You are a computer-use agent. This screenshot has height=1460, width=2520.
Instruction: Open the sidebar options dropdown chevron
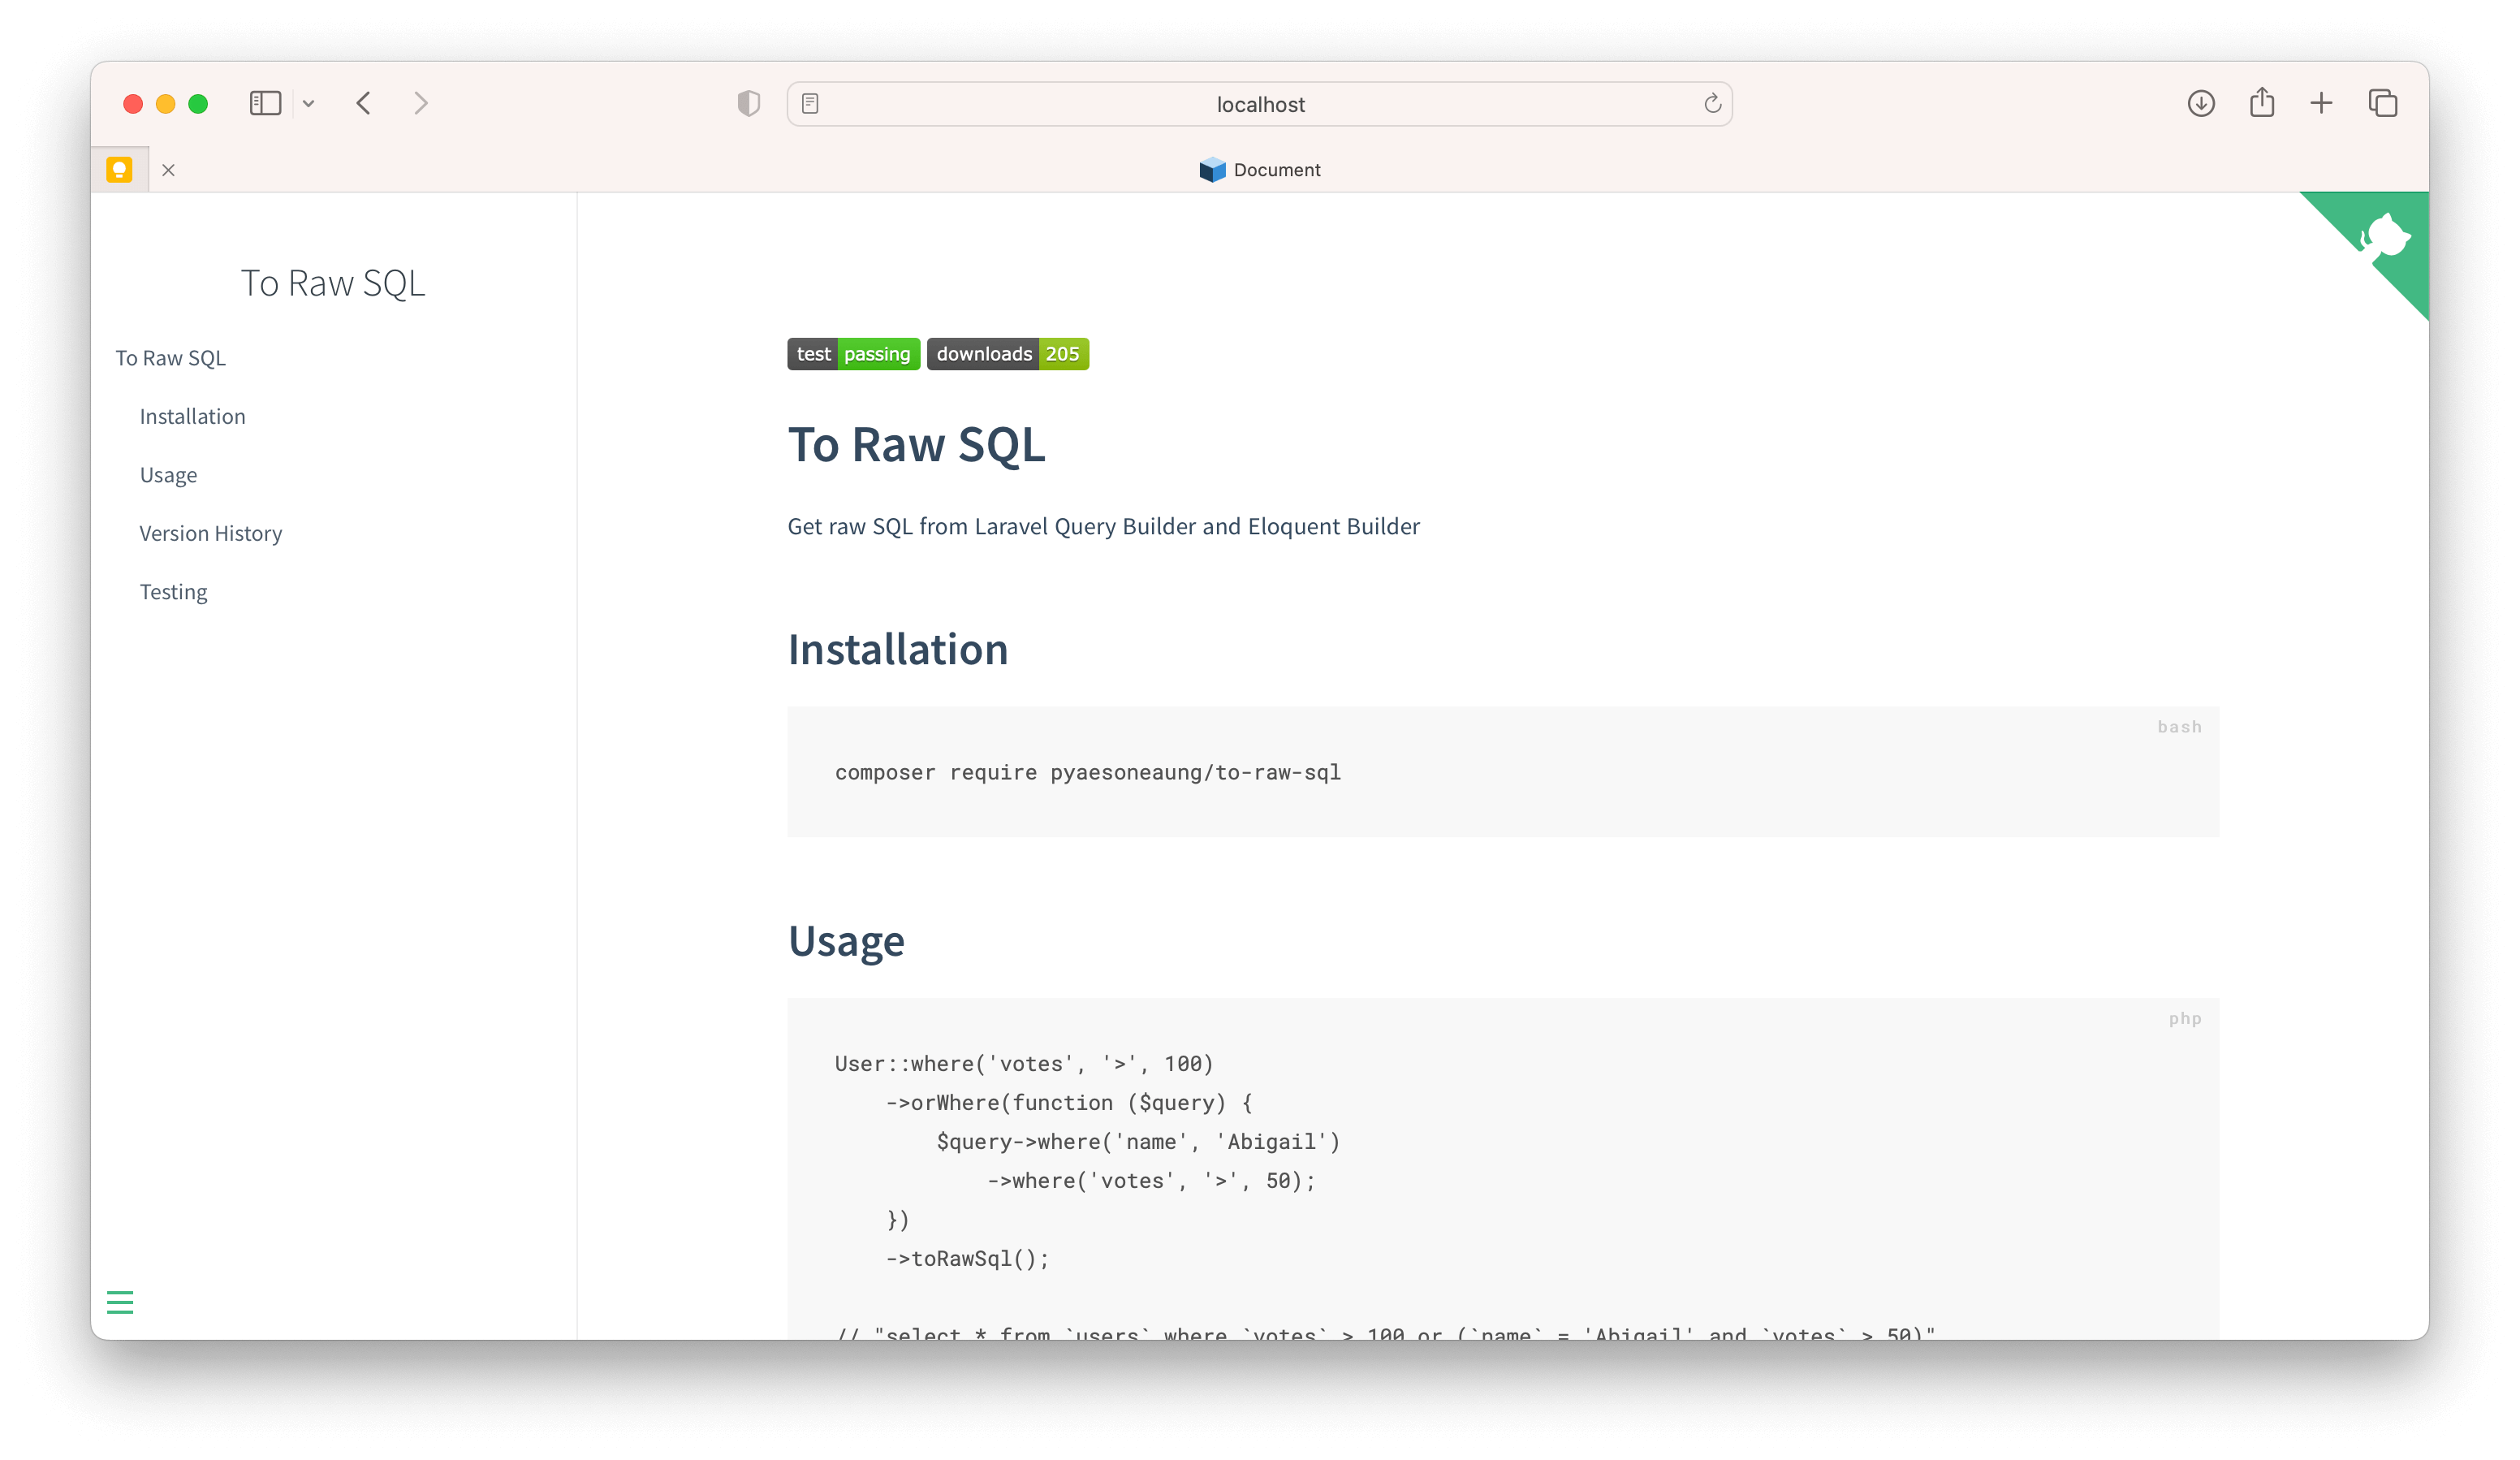(x=309, y=103)
